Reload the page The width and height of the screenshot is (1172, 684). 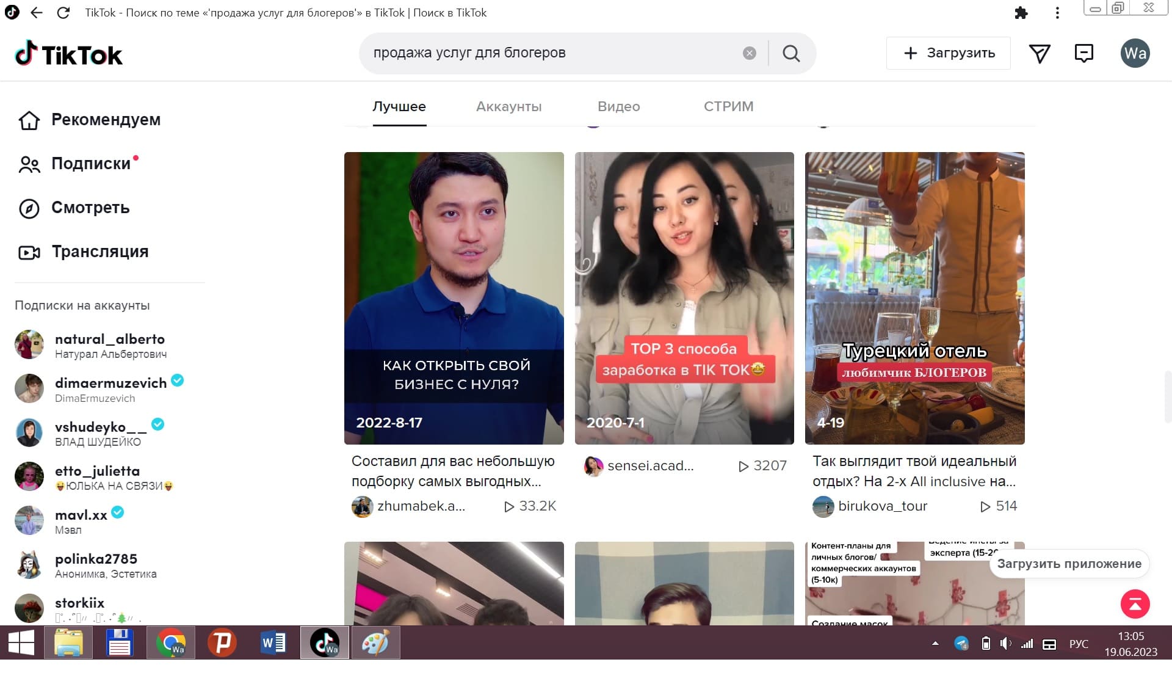tap(63, 13)
